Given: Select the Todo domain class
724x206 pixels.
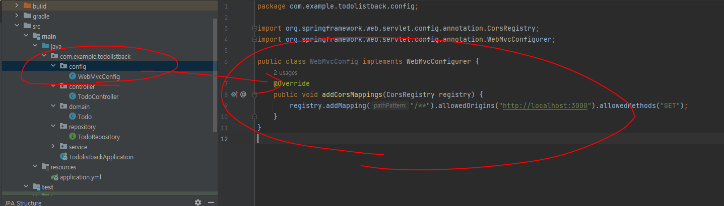Looking at the screenshot, I should (85, 117).
